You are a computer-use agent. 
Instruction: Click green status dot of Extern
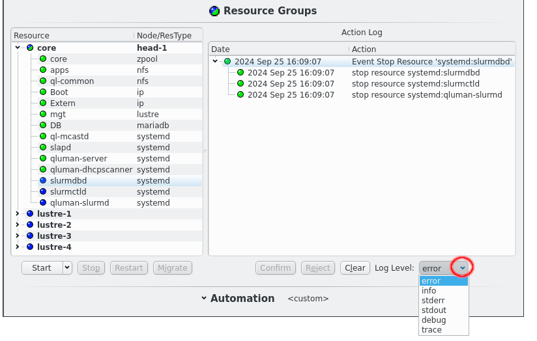[43, 103]
